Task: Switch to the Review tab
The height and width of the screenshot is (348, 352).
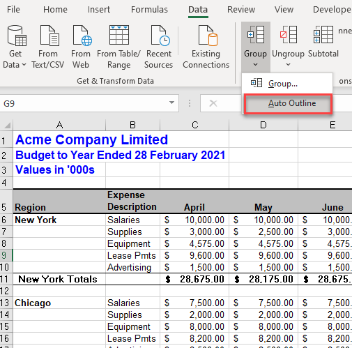Action: click(241, 10)
